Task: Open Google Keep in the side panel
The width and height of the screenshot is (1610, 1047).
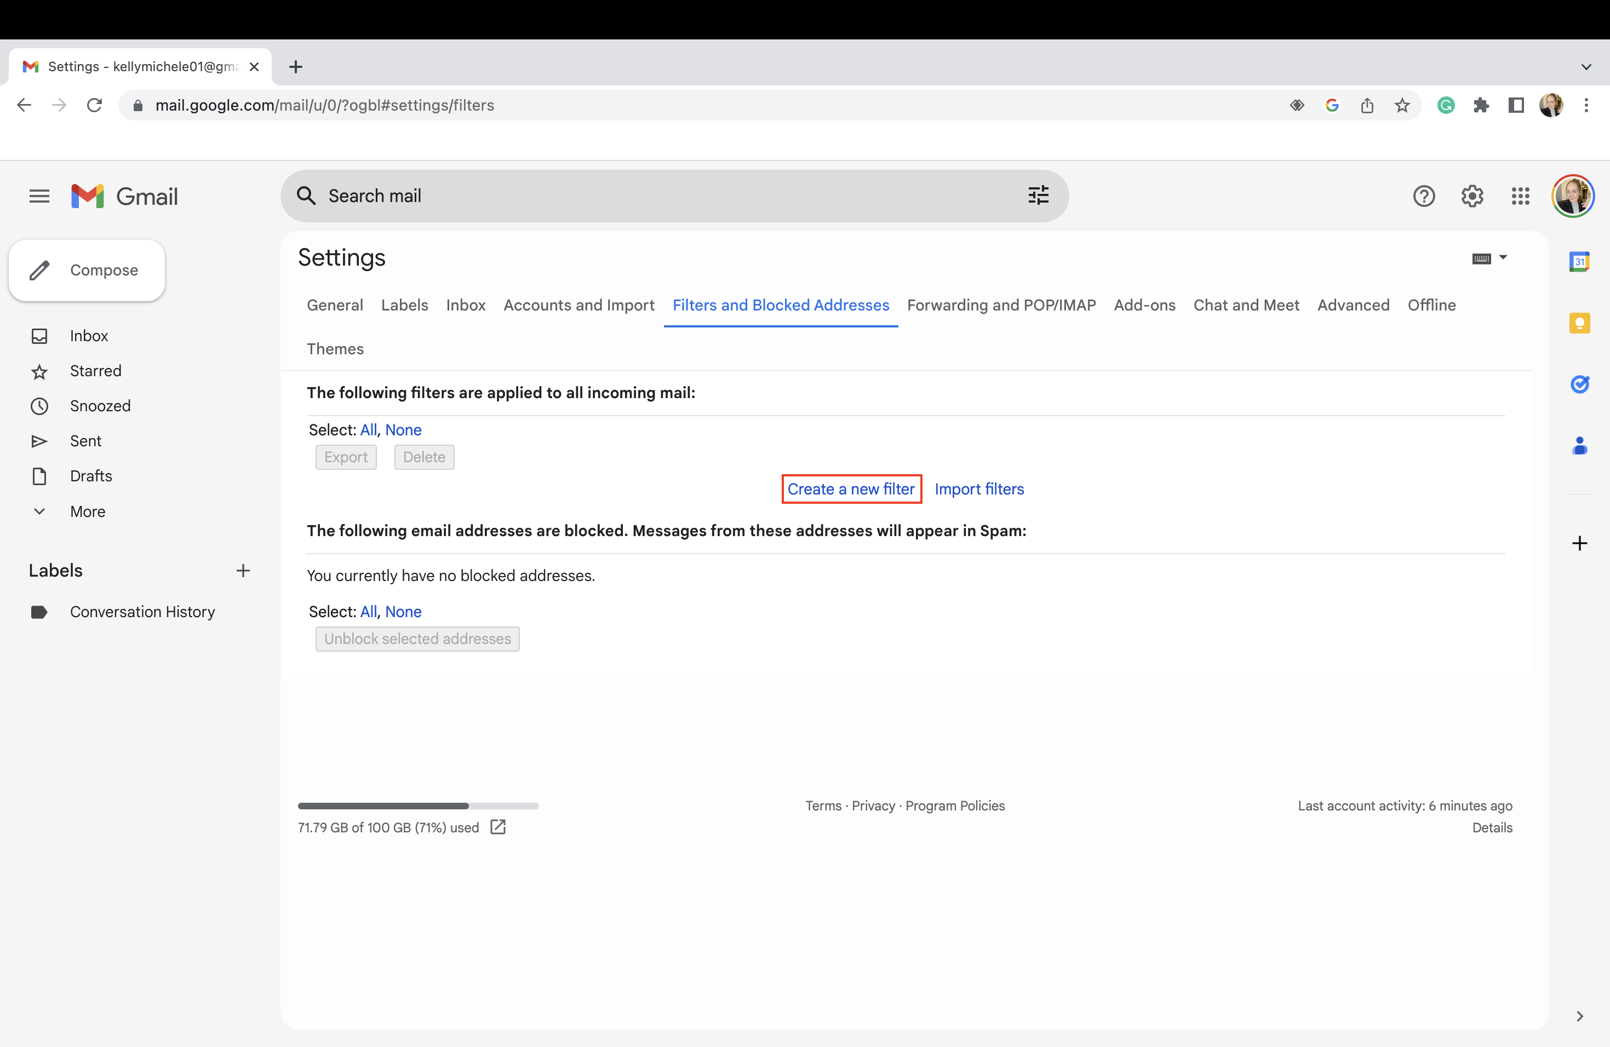Action: click(1580, 323)
